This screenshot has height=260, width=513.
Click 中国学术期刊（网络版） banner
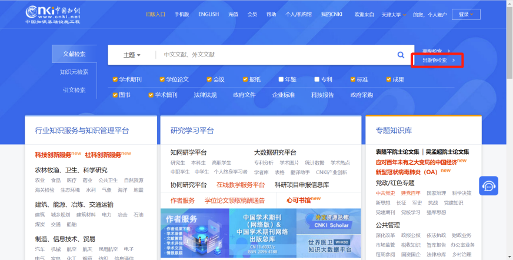263,233
